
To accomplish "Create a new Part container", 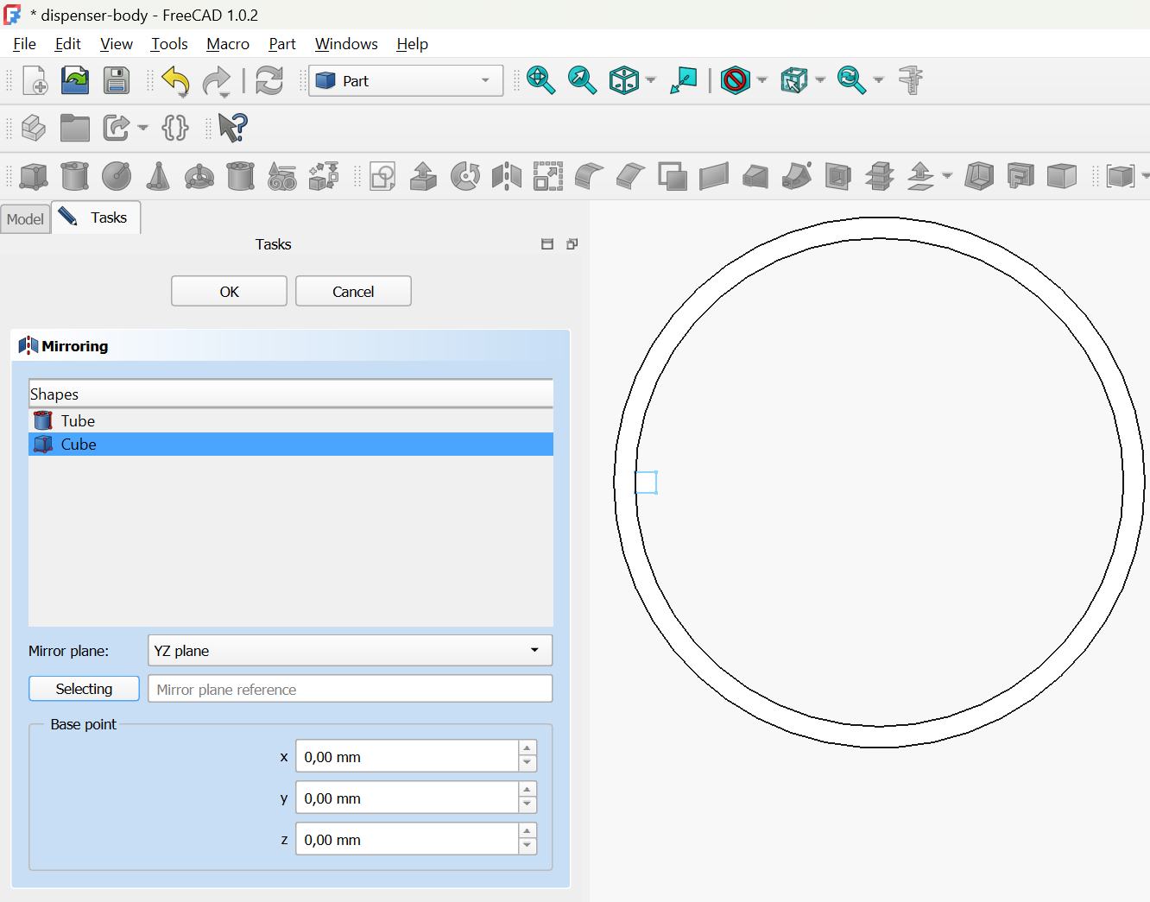I will pyautogui.click(x=34, y=128).
